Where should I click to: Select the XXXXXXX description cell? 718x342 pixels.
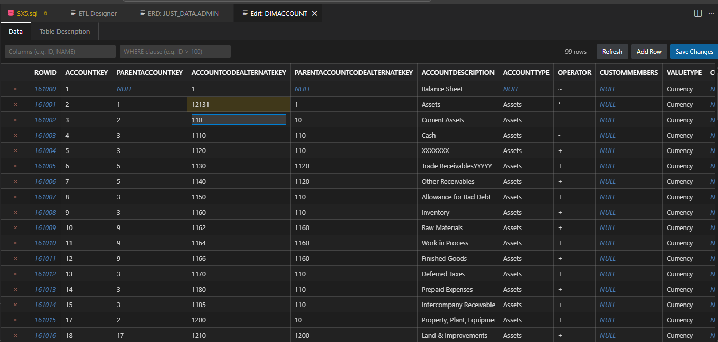(x=458, y=150)
